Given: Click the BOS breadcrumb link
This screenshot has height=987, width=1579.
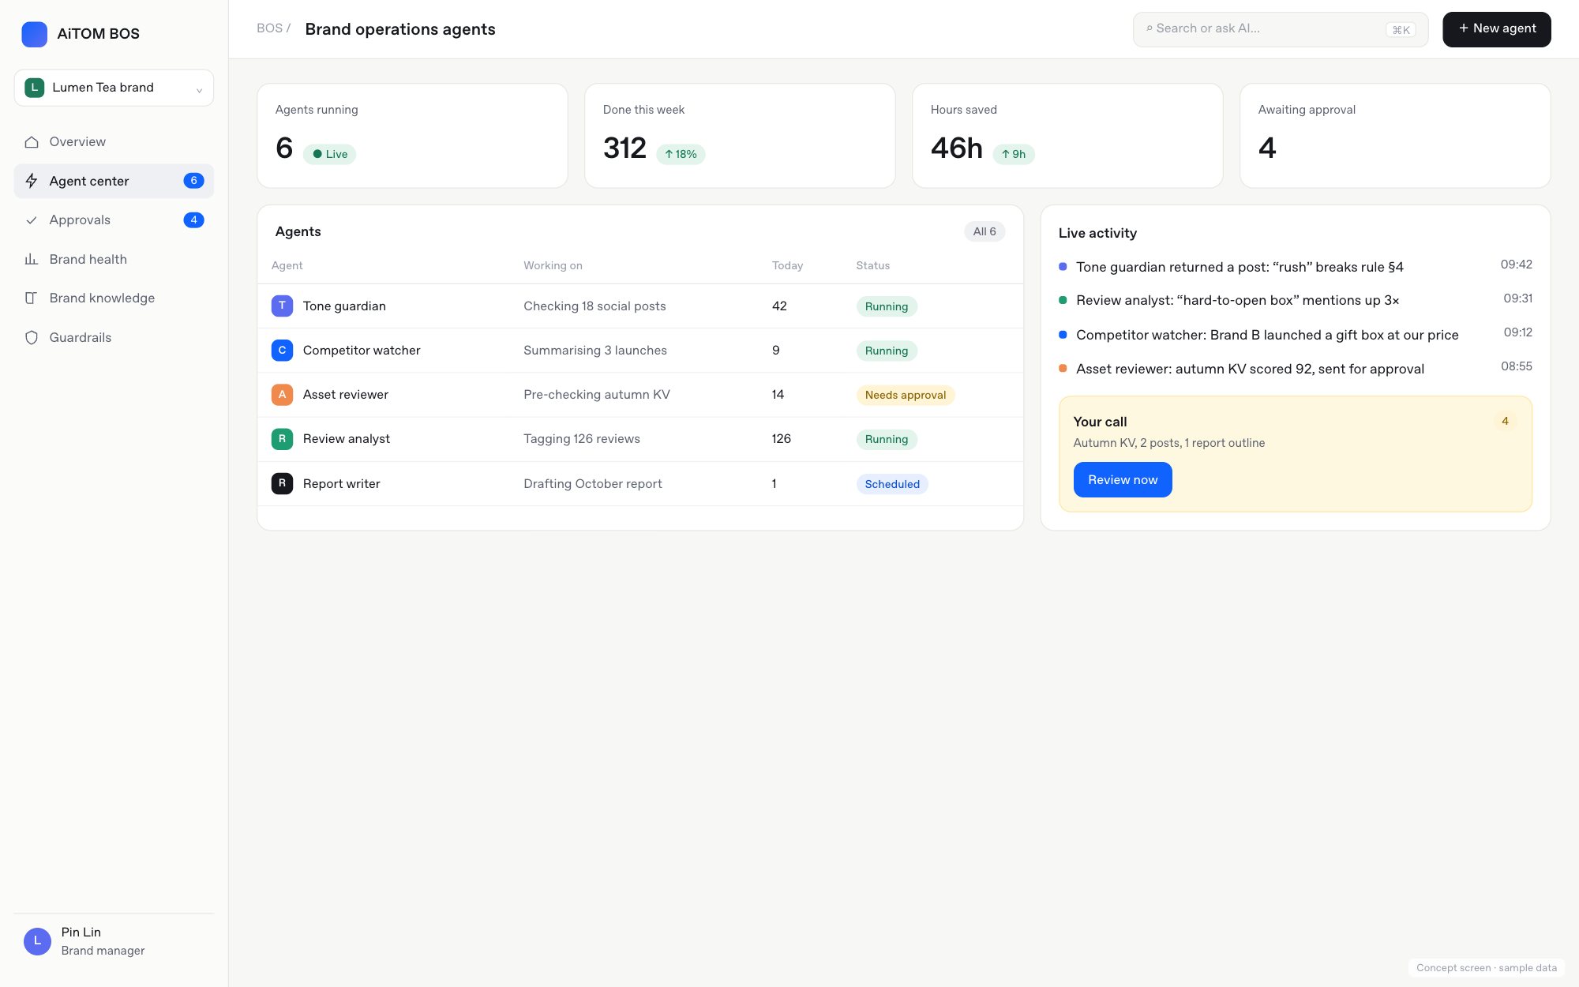Looking at the screenshot, I should coord(269,28).
